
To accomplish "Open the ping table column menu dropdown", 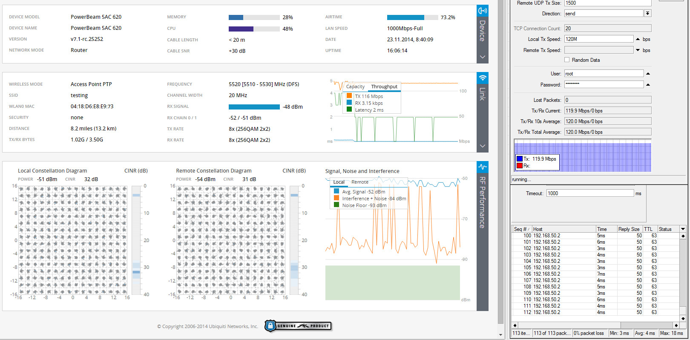I will [683, 229].
